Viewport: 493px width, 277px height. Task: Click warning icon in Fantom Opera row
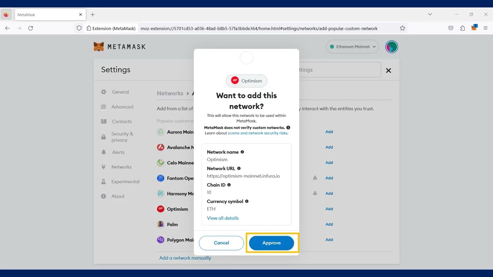315,178
